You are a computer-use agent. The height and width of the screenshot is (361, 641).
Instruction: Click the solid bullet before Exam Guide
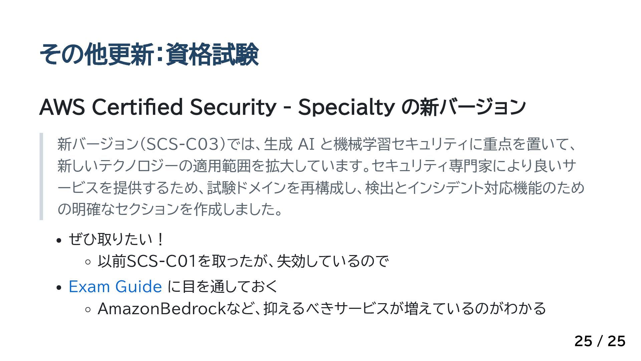59,287
